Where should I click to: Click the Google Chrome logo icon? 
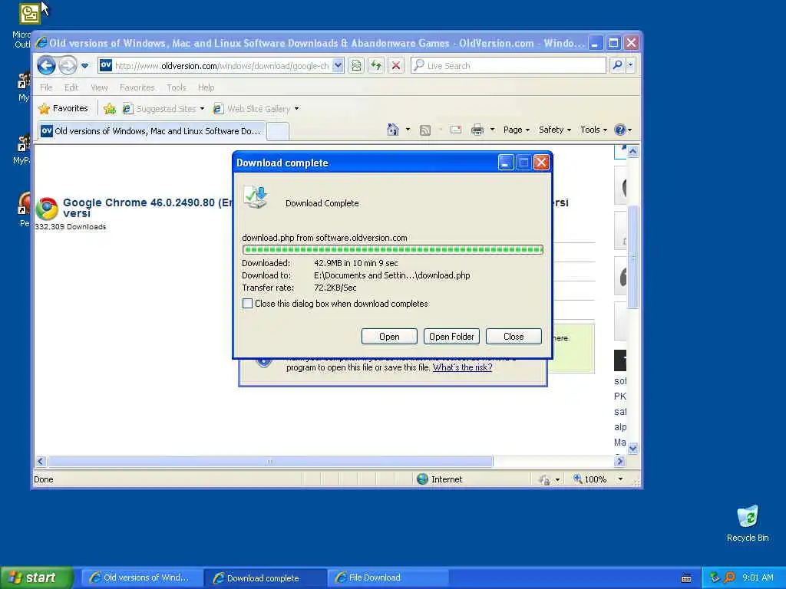(47, 209)
